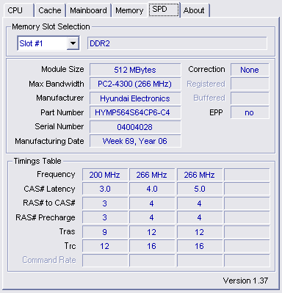Click the empty Buffered field

click(x=250, y=98)
